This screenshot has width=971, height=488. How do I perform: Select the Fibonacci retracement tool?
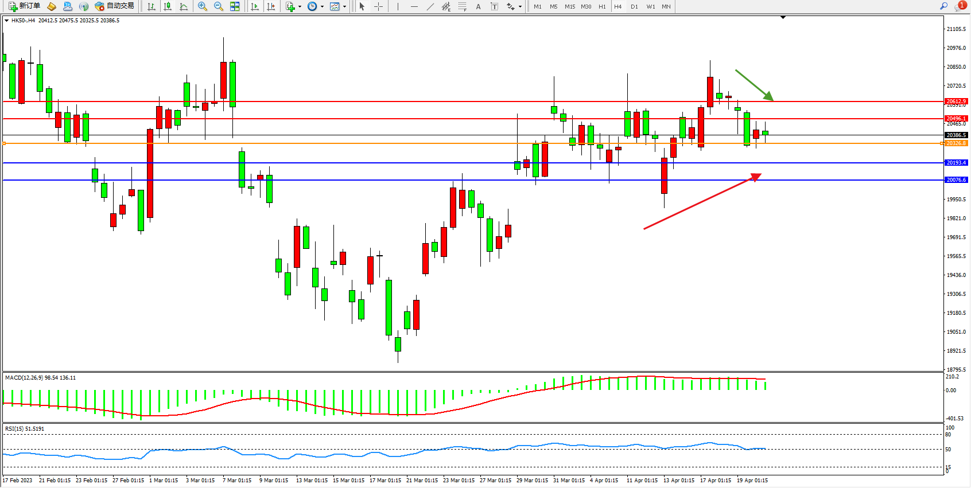pos(462,6)
